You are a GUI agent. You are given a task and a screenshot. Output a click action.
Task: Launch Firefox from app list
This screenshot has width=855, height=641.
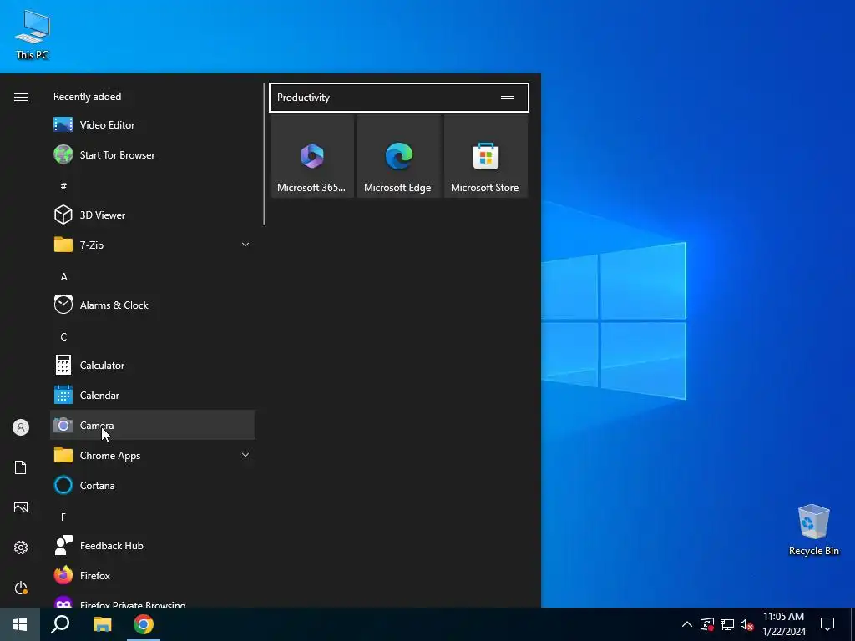click(x=153, y=576)
